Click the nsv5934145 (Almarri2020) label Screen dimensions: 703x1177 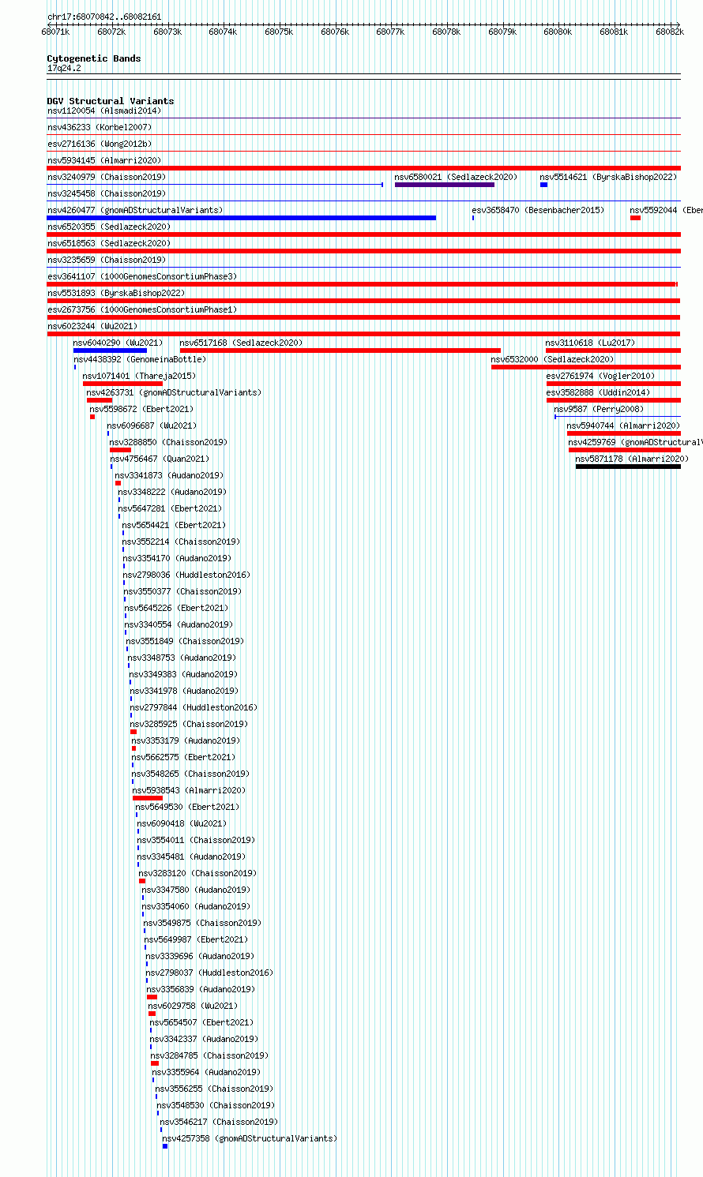[104, 160]
